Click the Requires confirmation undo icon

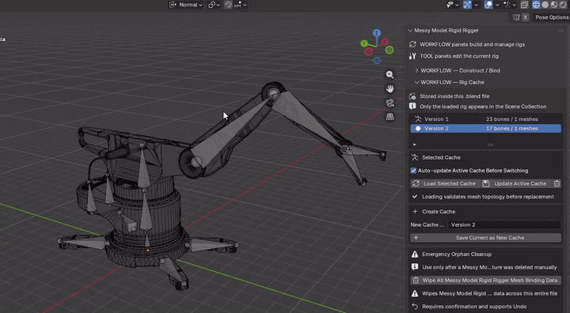[x=415, y=307]
